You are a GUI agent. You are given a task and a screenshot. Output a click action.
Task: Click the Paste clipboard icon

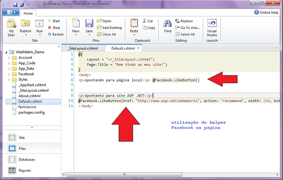point(134,24)
